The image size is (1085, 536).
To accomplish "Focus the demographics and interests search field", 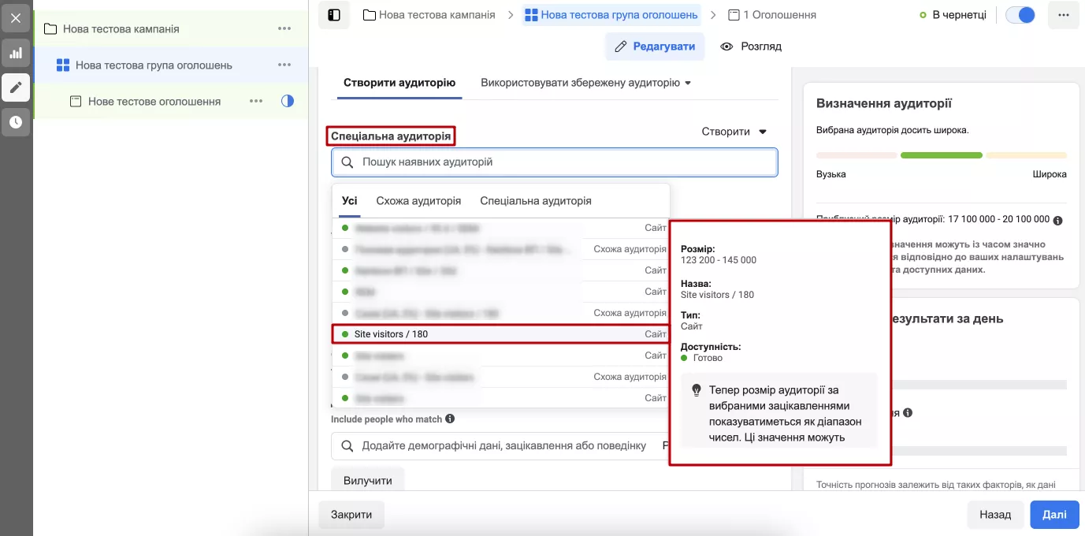I will 500,446.
